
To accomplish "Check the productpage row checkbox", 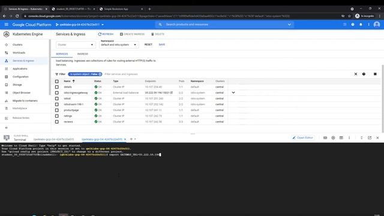I will (57, 110).
